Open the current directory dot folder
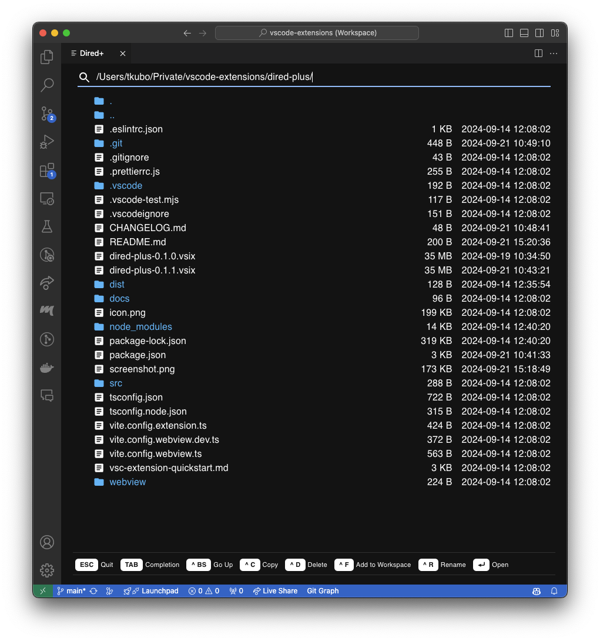600x641 pixels. 321,101
